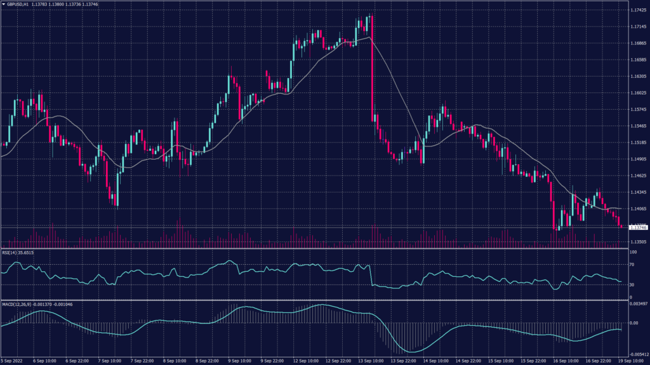This screenshot has width=650, height=365.
Task: Click the 100 level label in the RSI panel
Action: pyautogui.click(x=633, y=252)
